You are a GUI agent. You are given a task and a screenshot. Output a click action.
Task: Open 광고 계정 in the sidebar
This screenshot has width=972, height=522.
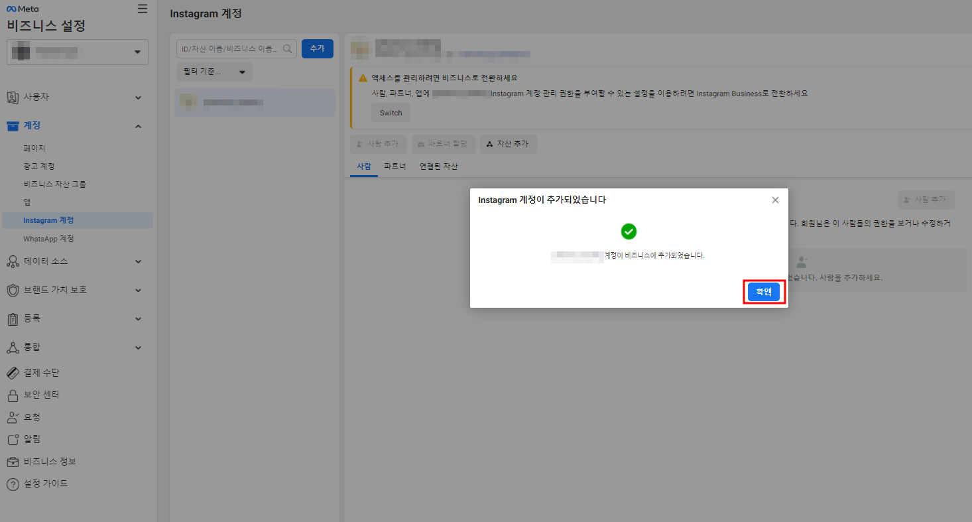[39, 166]
